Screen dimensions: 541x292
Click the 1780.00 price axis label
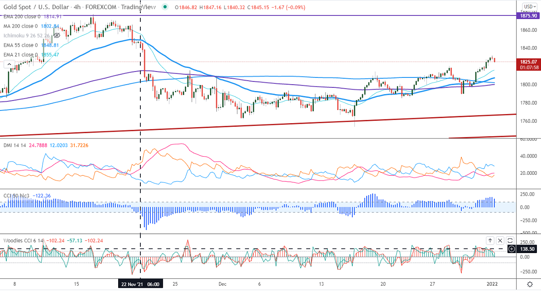click(528, 103)
